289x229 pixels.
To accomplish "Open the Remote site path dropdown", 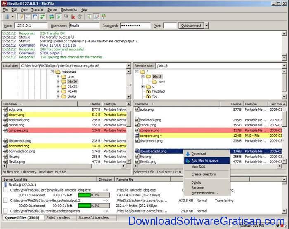I will click(284, 65).
